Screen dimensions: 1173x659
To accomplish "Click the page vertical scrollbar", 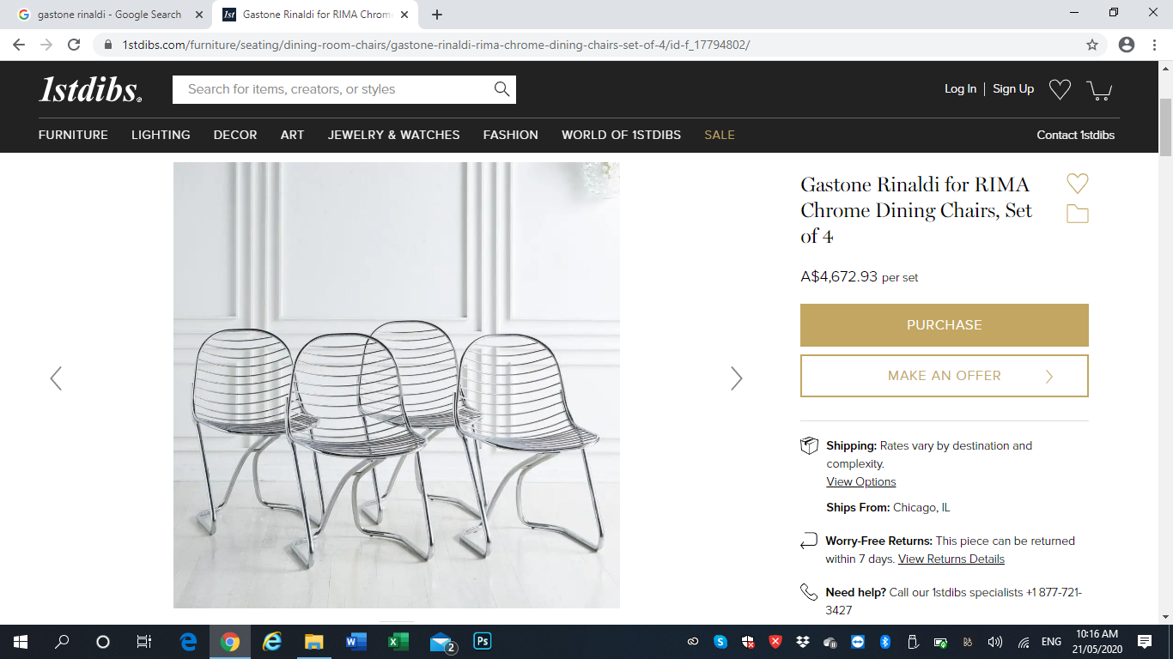I will [1165, 343].
